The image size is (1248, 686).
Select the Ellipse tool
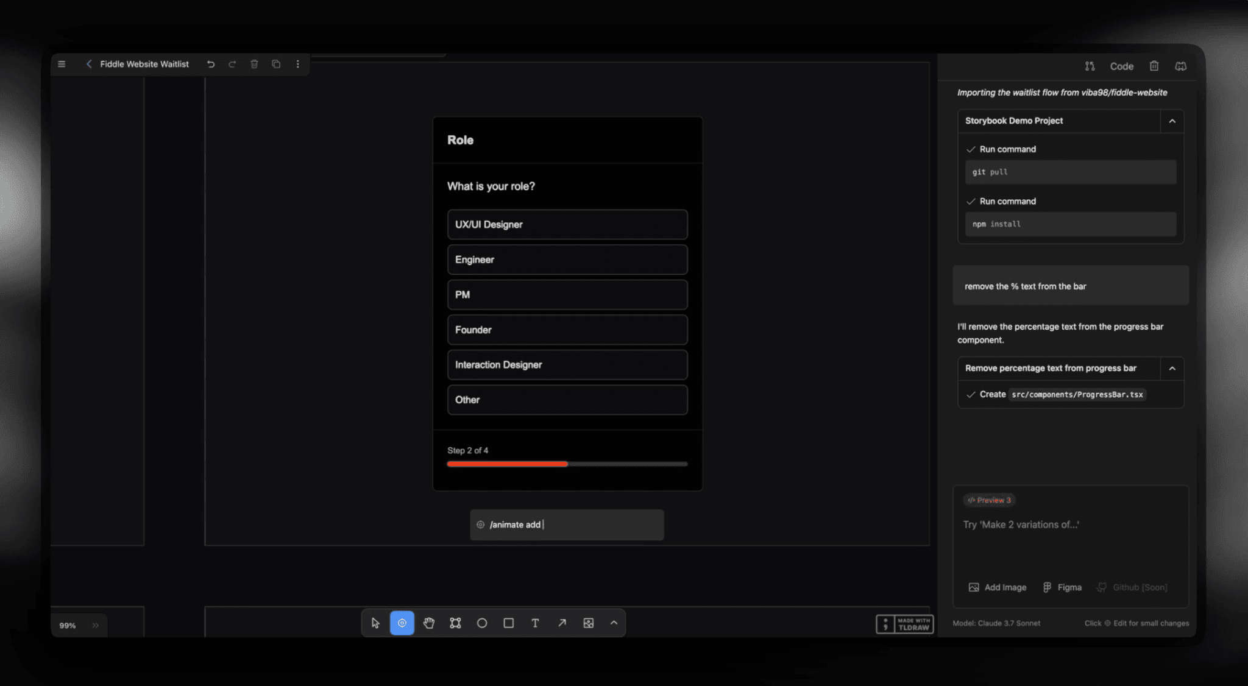482,623
